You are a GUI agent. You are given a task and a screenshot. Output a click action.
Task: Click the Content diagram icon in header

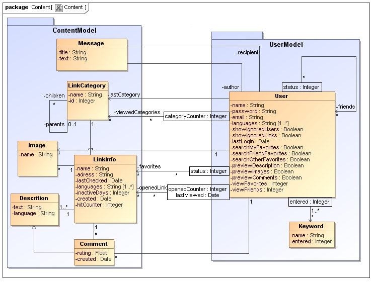click(58, 8)
